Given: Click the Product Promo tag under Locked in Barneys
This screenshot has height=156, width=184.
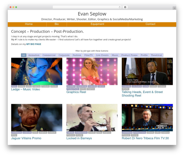Looking at the screenshot, I should coord(81,132).
